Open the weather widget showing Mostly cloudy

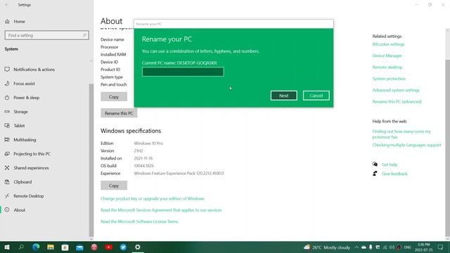(x=327, y=247)
